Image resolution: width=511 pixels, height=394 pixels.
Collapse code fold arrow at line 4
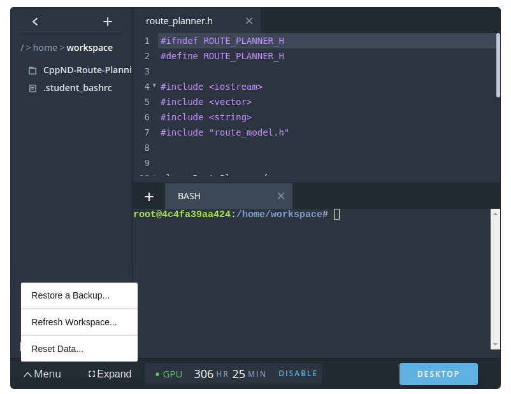click(x=154, y=85)
